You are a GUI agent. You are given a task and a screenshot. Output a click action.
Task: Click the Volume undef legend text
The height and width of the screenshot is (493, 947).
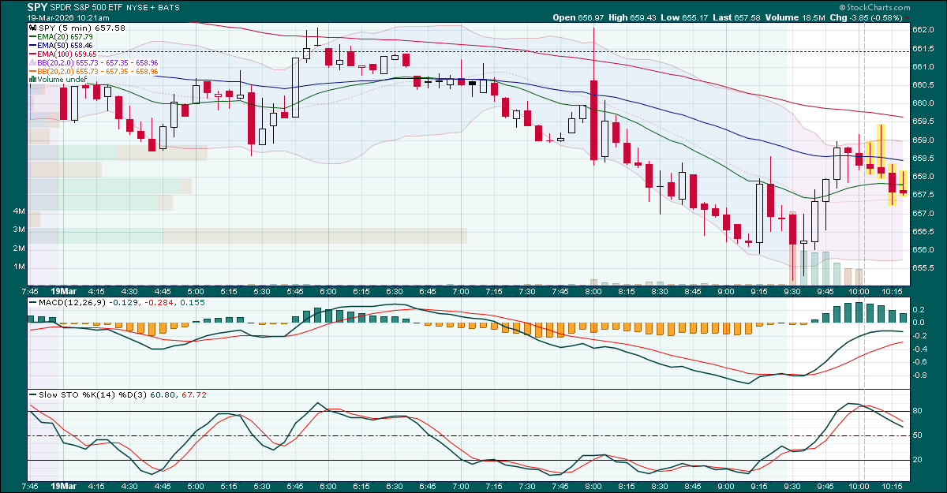(x=62, y=79)
